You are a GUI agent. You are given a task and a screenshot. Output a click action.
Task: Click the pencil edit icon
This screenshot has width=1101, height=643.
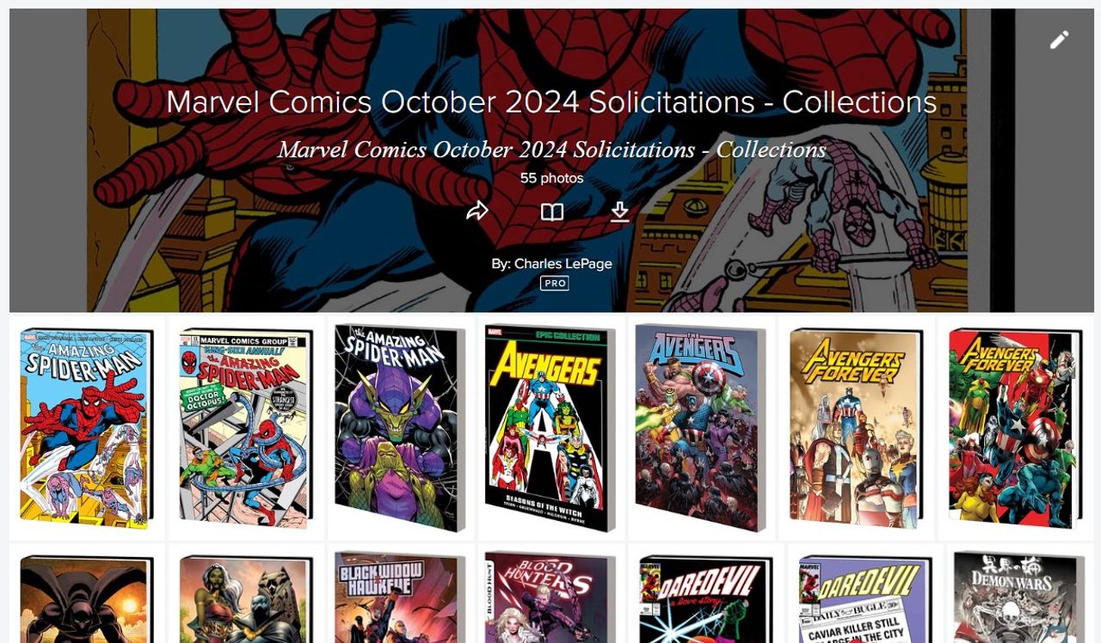click(x=1059, y=40)
